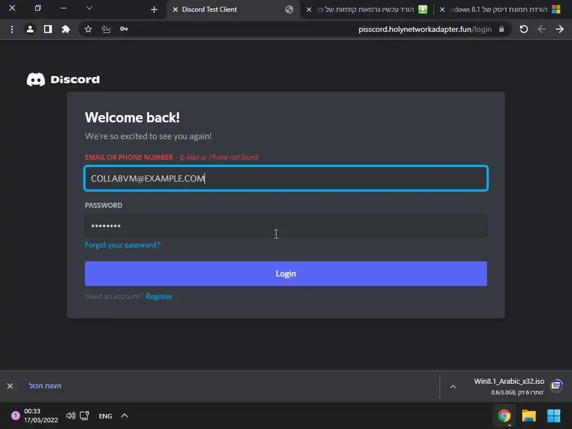Close the middle Hebrew download tab

point(308,9)
